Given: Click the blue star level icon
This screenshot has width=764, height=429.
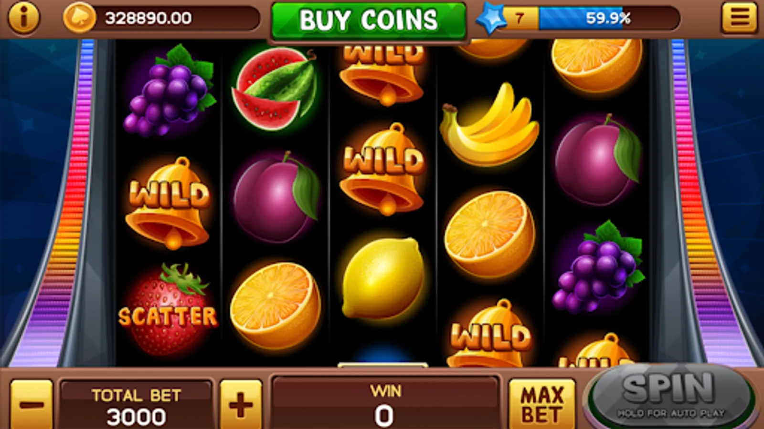Looking at the screenshot, I should point(491,19).
